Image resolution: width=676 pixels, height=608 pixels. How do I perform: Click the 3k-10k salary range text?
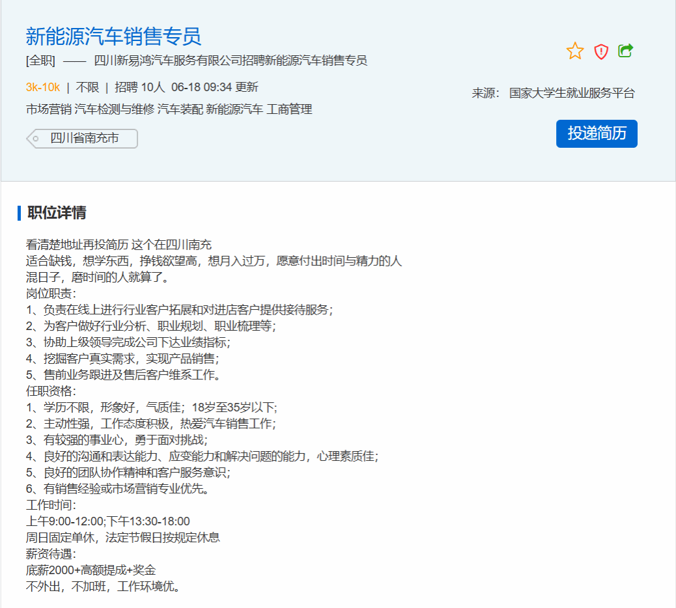(x=43, y=87)
